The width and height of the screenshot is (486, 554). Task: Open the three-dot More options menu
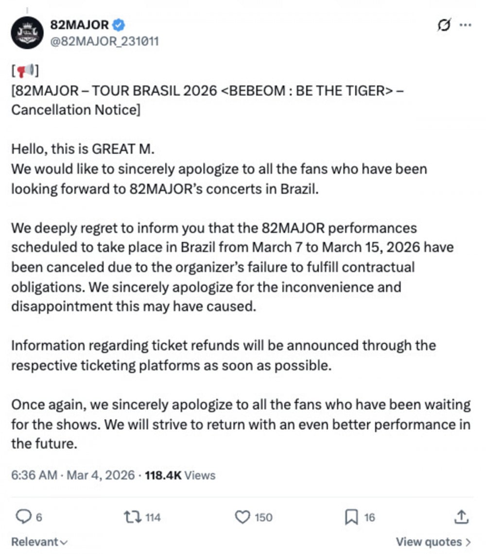pyautogui.click(x=465, y=25)
